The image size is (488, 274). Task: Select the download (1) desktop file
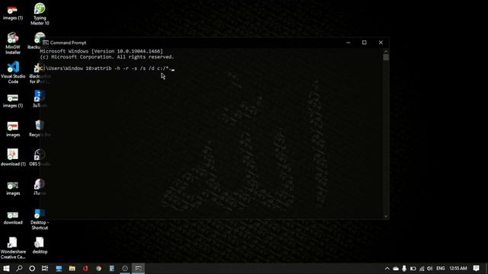pyautogui.click(x=13, y=158)
